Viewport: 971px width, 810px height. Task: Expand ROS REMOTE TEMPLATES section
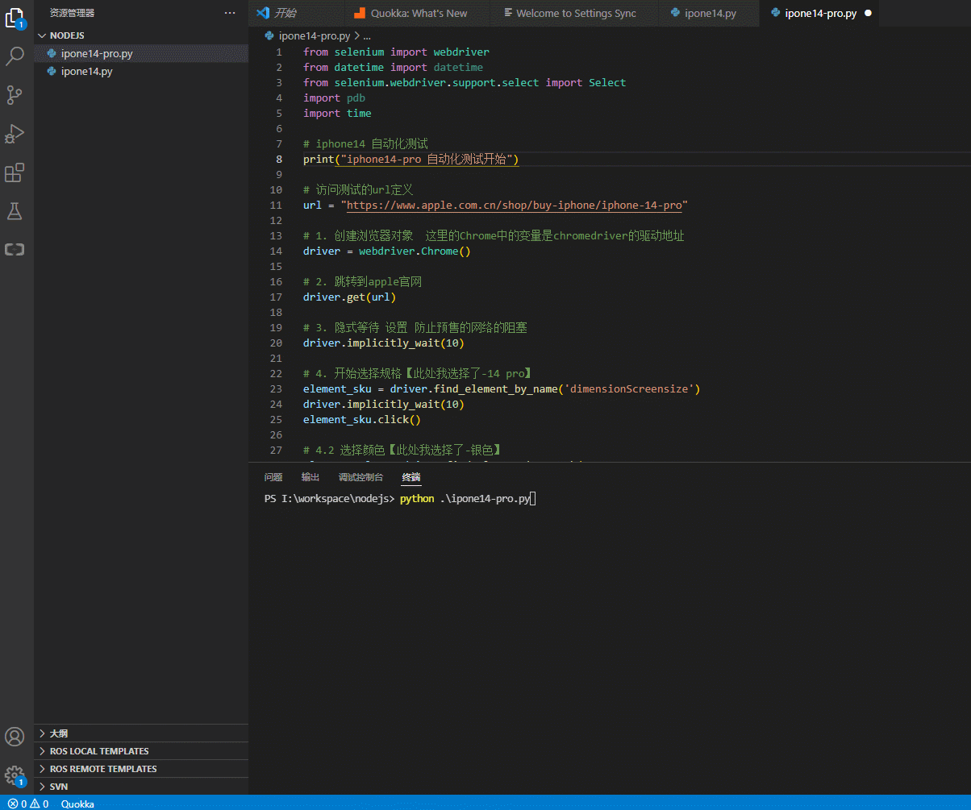pos(141,769)
